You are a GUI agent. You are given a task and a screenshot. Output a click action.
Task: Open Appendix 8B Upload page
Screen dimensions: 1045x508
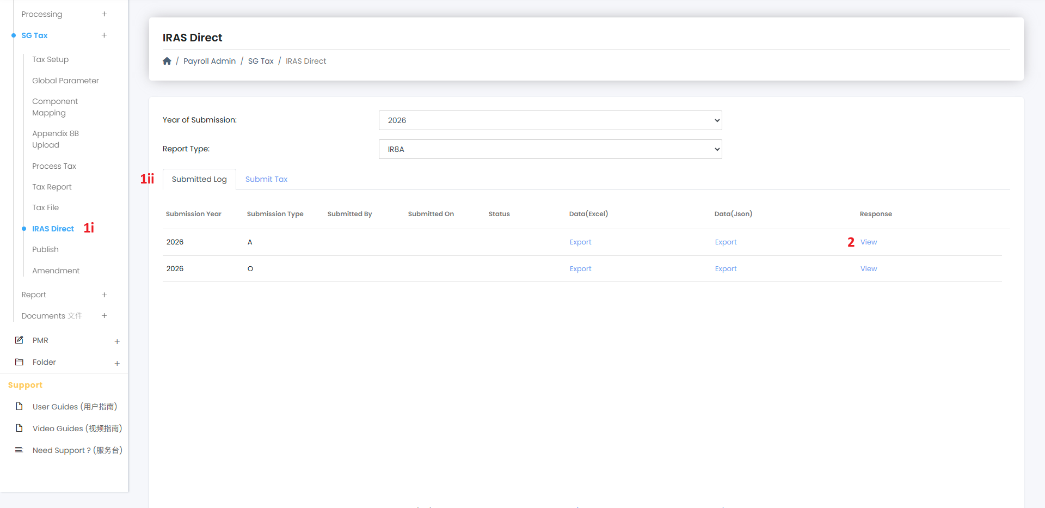point(55,139)
